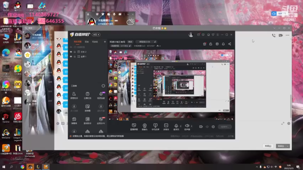Open the user avatar in the 直播伴侣 title bar
Viewport: 303px width, 170px height.
(x=191, y=35)
